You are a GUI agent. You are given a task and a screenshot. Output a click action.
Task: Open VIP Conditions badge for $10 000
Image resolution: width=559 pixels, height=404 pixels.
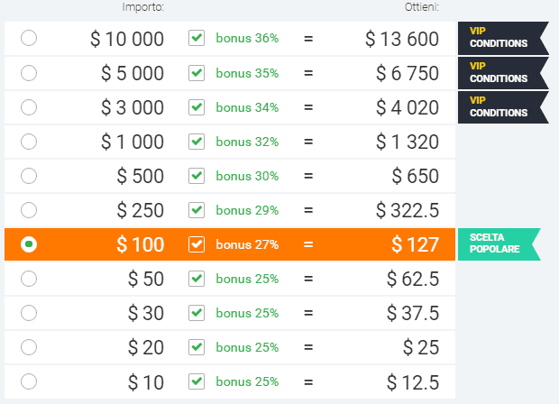click(503, 38)
